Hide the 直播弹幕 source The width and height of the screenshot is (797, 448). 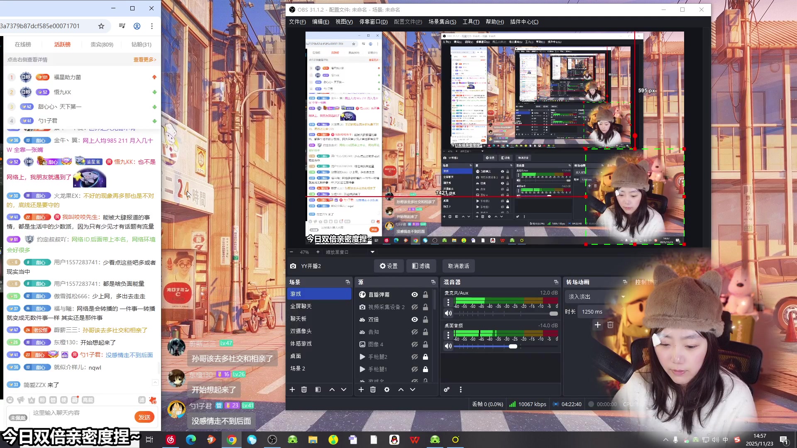click(x=414, y=295)
